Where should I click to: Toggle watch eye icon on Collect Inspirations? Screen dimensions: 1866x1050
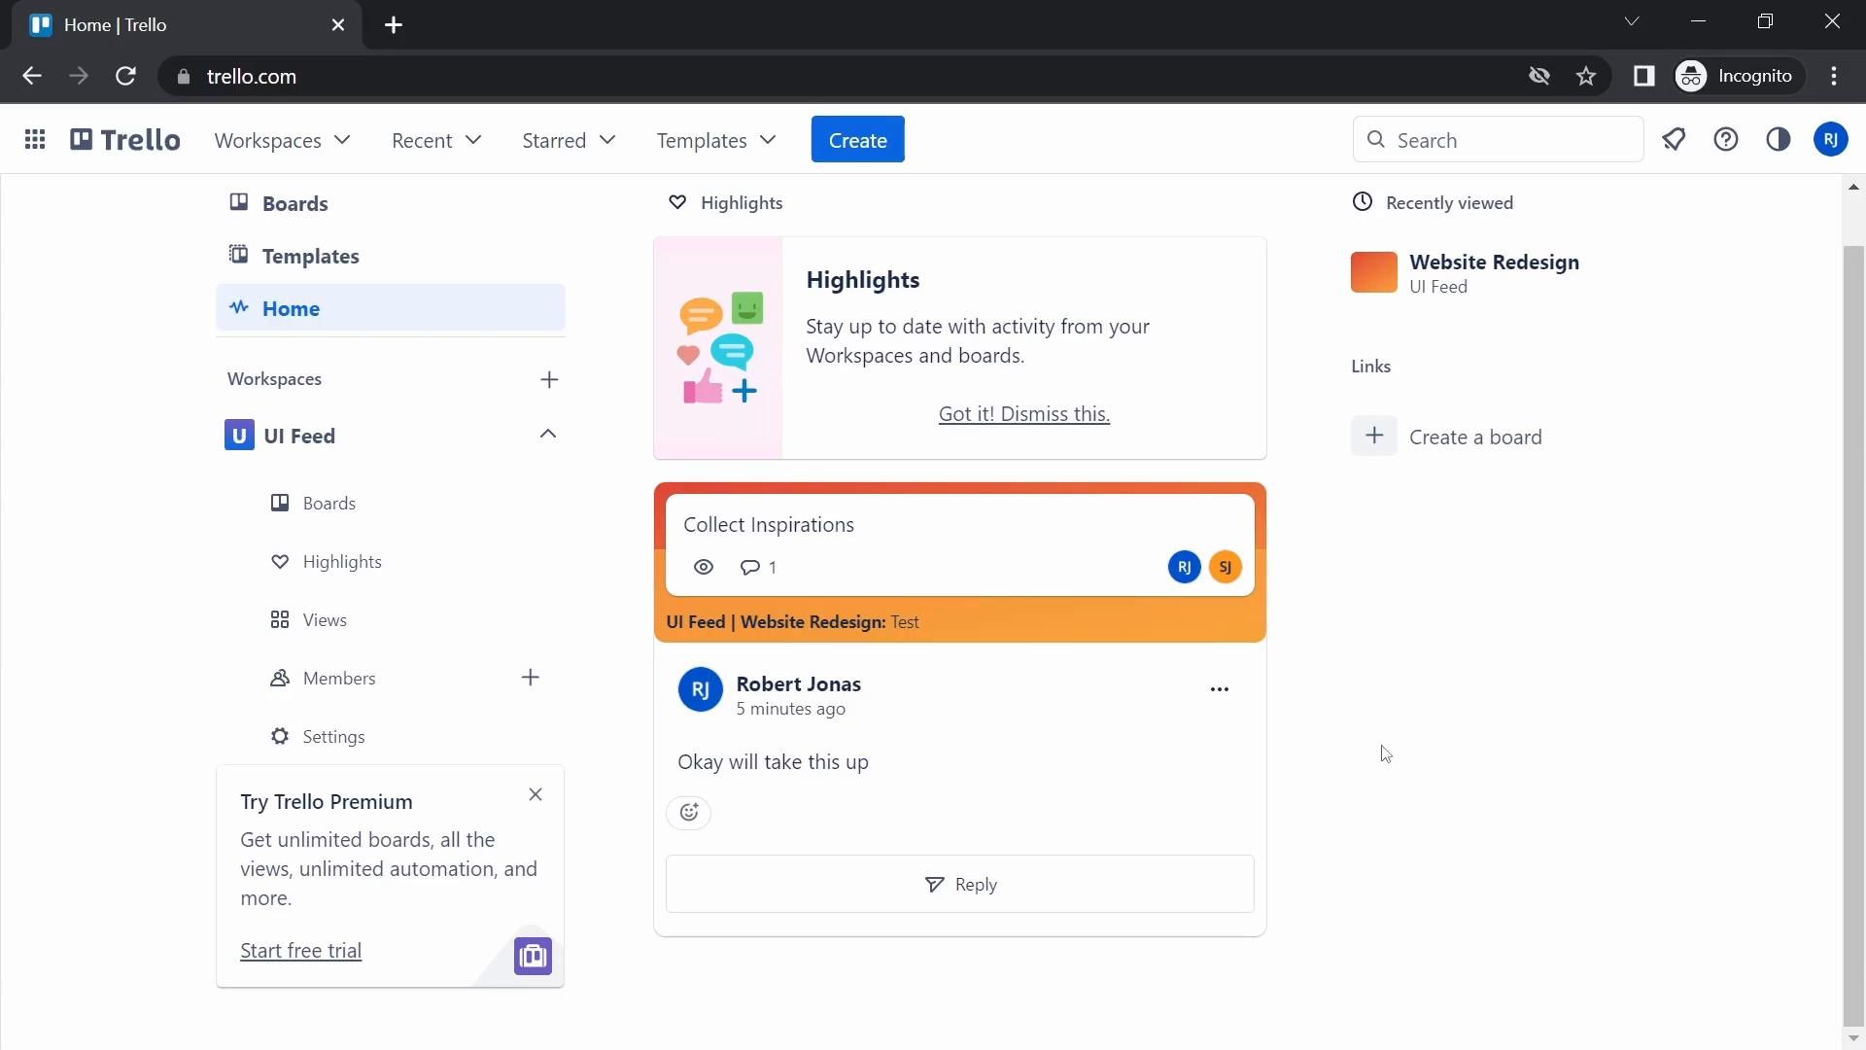point(704,567)
